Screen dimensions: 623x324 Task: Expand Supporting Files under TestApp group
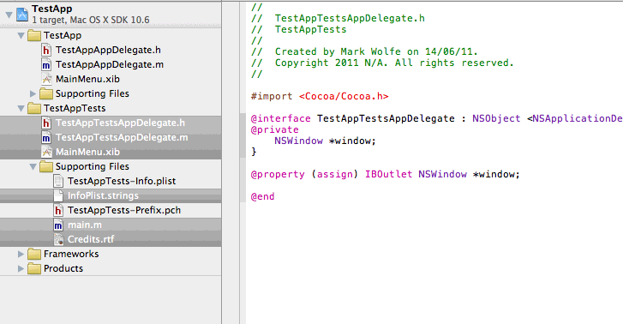tap(33, 93)
